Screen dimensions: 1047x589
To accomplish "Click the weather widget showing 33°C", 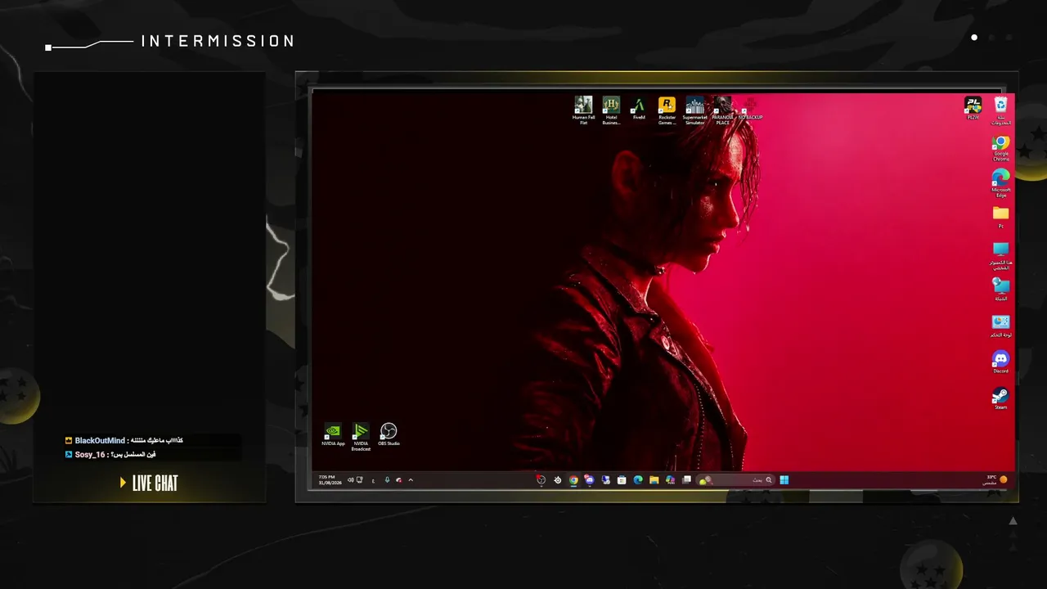I will 995,480.
